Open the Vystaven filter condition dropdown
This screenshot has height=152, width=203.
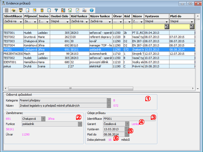point(167,21)
